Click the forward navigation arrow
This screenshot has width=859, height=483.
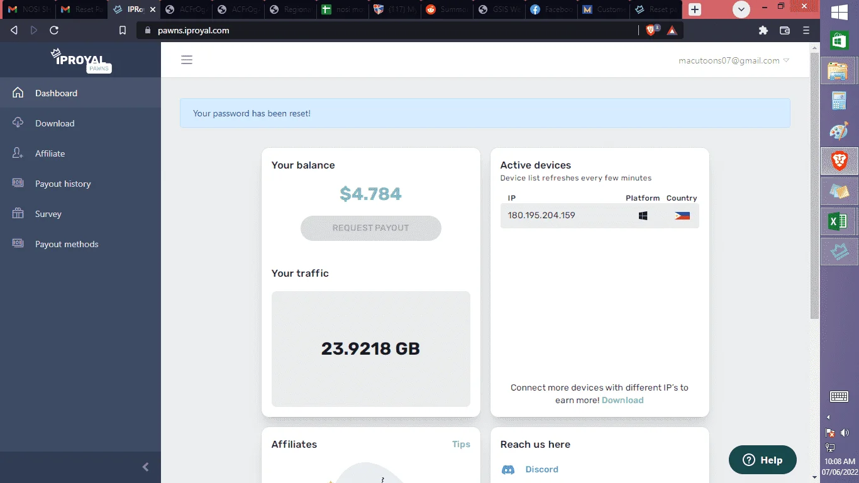[x=34, y=30]
